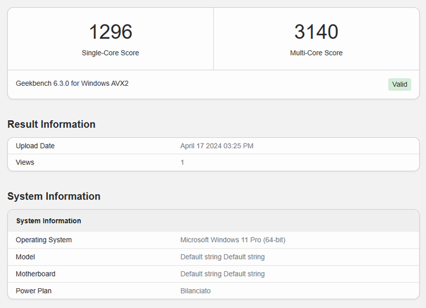Click the System Information table header row
Image resolution: width=426 pixels, height=308 pixels.
point(48,221)
